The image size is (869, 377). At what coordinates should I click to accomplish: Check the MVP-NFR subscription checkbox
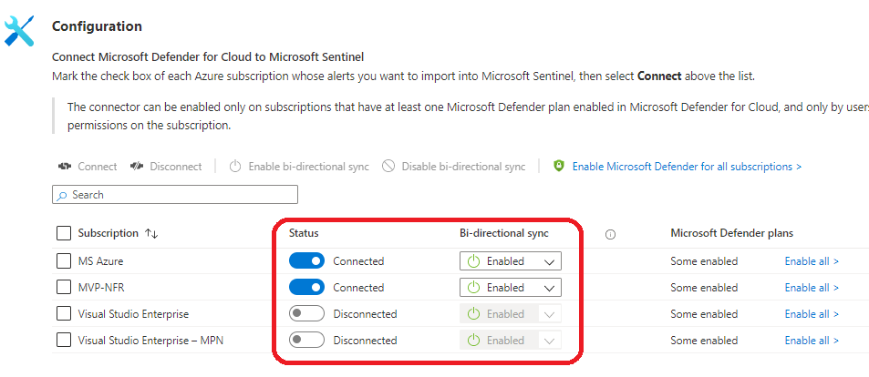coord(64,288)
